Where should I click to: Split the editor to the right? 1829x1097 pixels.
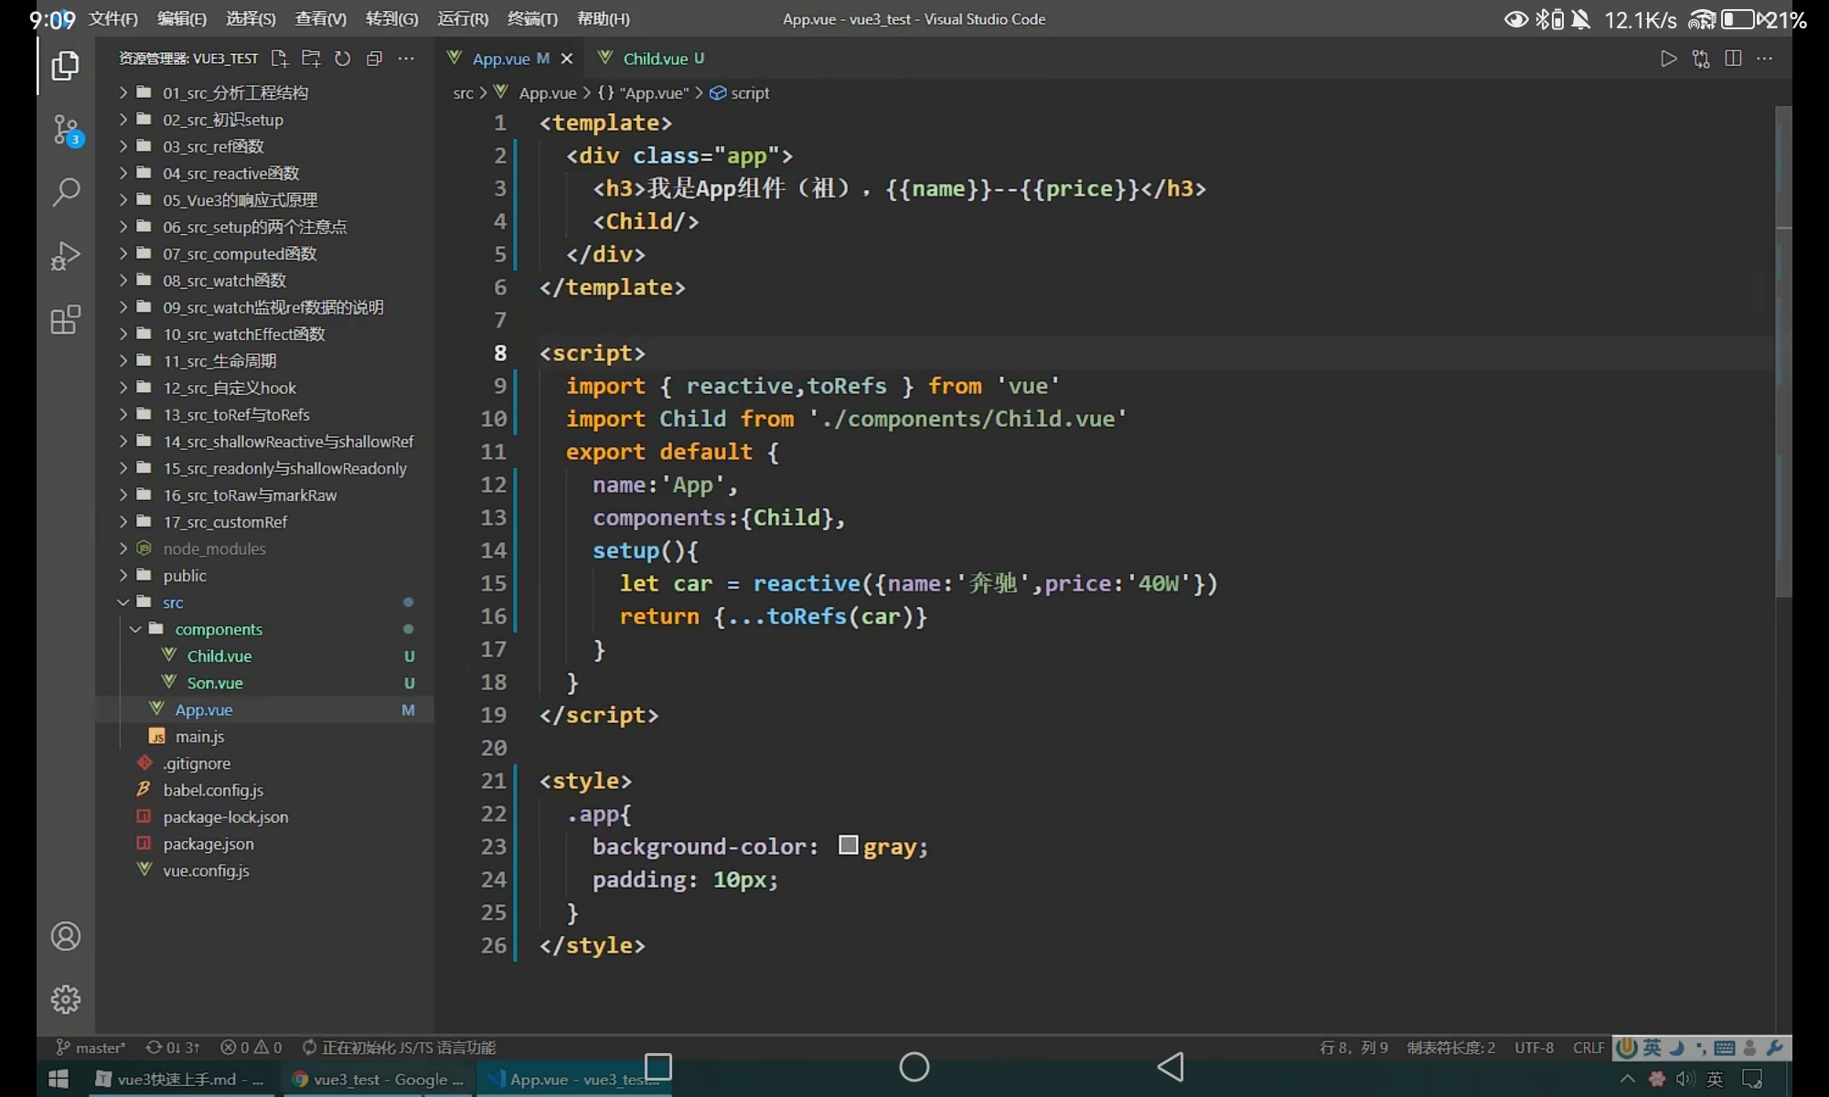click(1732, 59)
